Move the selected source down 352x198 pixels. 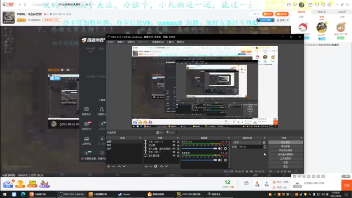click(166, 166)
